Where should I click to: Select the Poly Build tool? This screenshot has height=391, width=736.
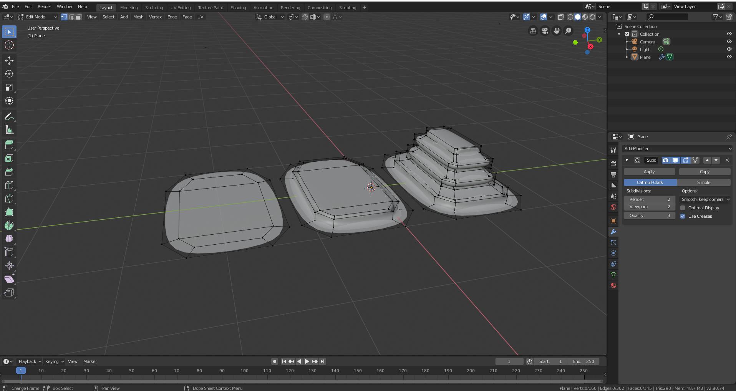pyautogui.click(x=9, y=212)
